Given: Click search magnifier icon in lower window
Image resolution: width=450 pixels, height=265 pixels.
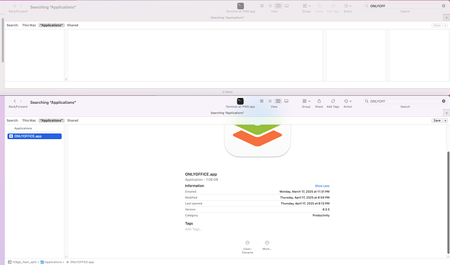Looking at the screenshot, I should click(367, 101).
